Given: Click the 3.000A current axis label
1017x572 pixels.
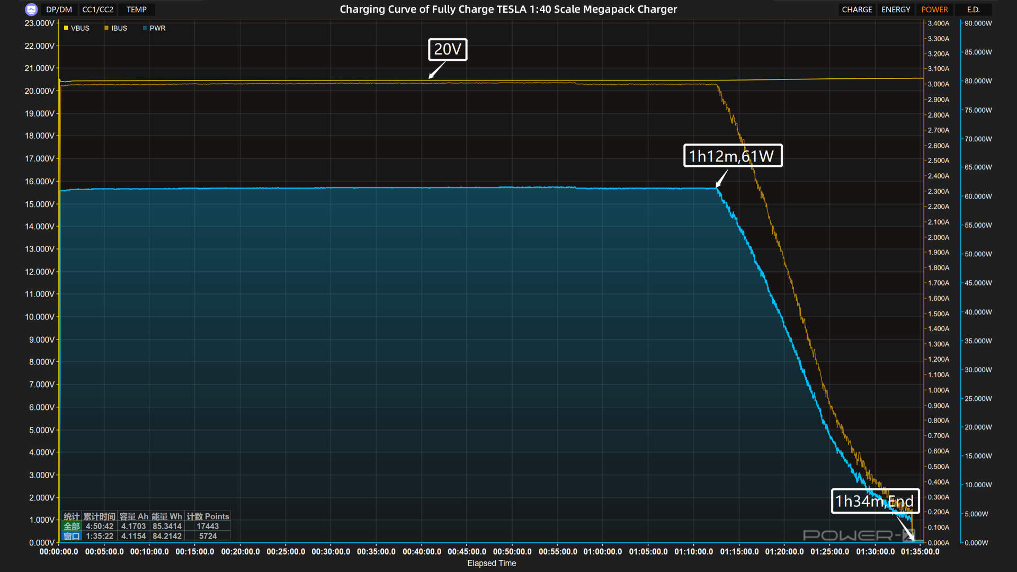Looking at the screenshot, I should pyautogui.click(x=939, y=84).
